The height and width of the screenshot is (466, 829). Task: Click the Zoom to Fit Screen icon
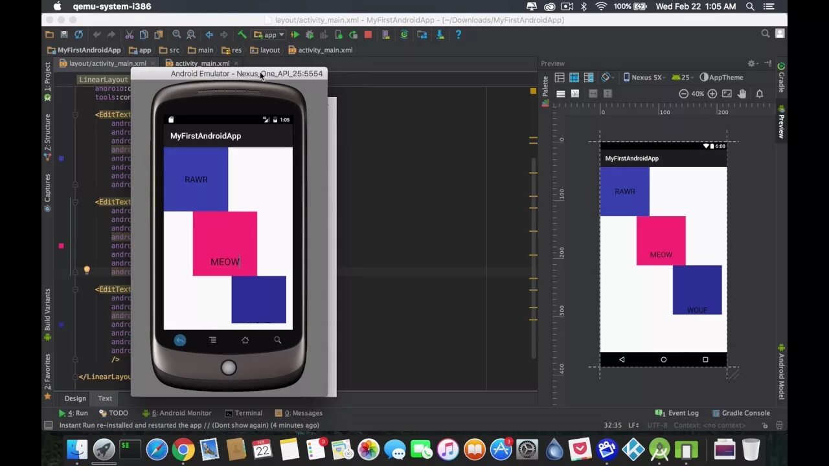(727, 94)
